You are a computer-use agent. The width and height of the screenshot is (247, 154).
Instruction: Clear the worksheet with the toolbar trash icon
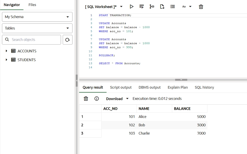[201, 6]
